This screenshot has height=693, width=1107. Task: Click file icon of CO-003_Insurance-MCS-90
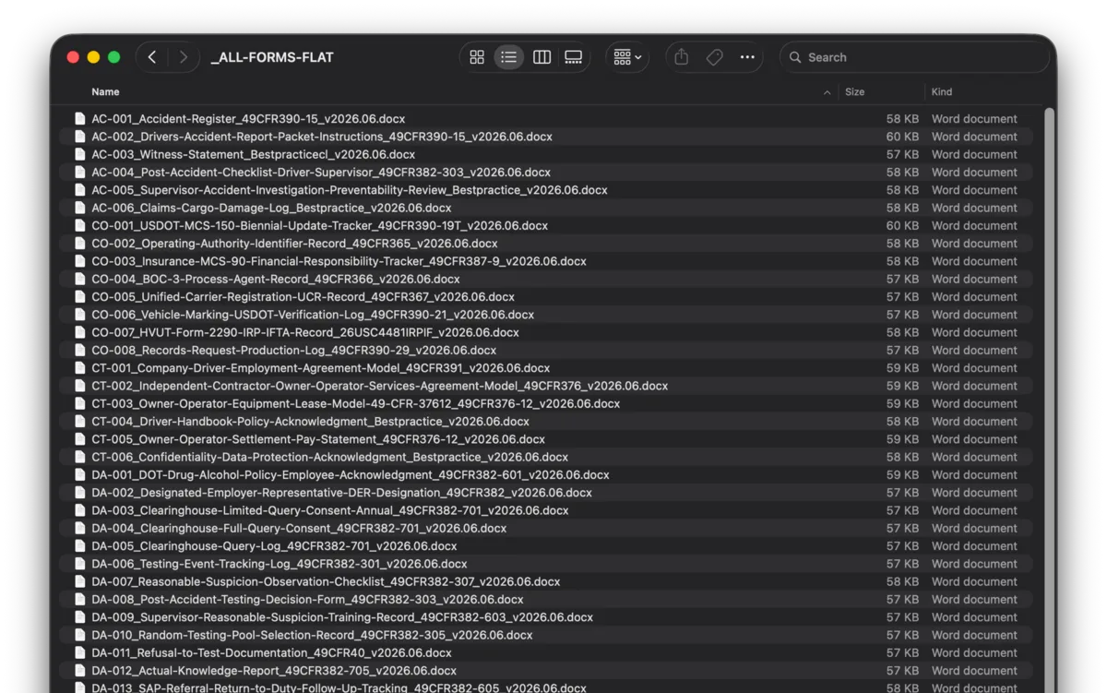[x=80, y=261]
